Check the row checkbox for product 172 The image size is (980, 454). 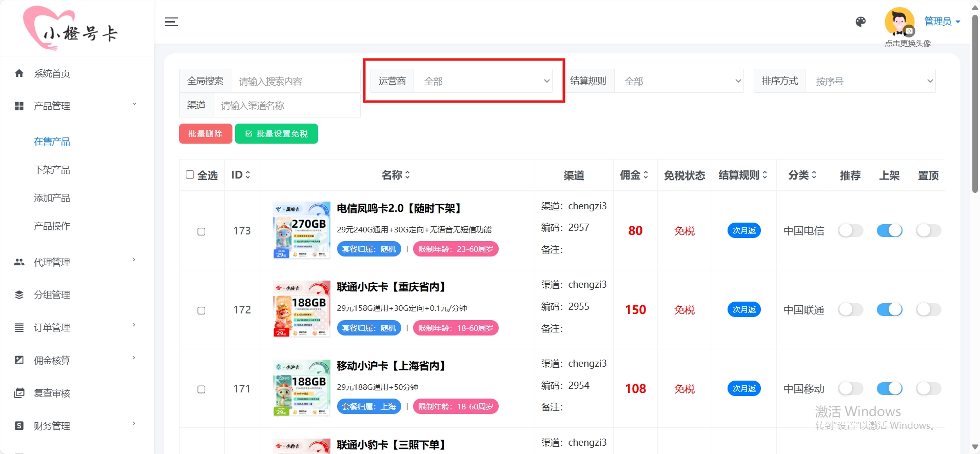[202, 310]
